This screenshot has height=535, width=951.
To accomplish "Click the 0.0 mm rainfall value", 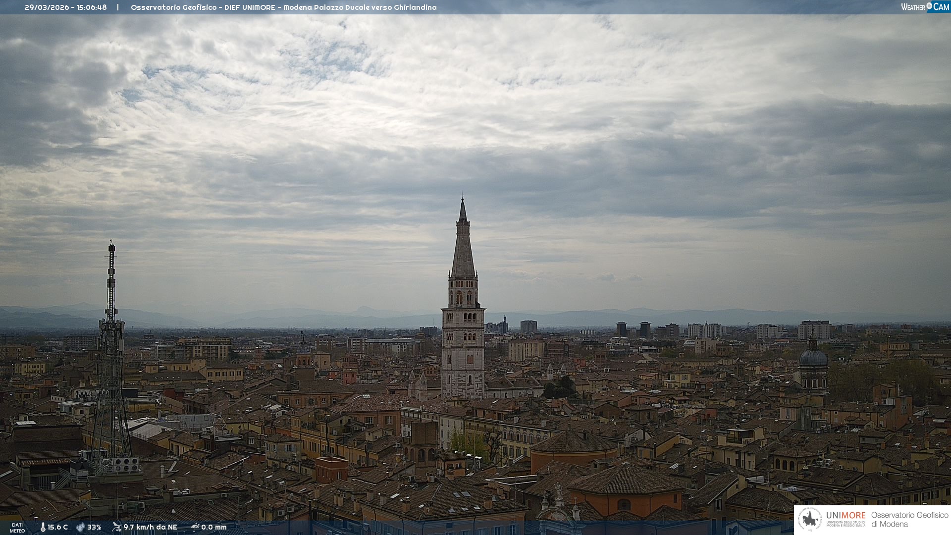I will [214, 528].
